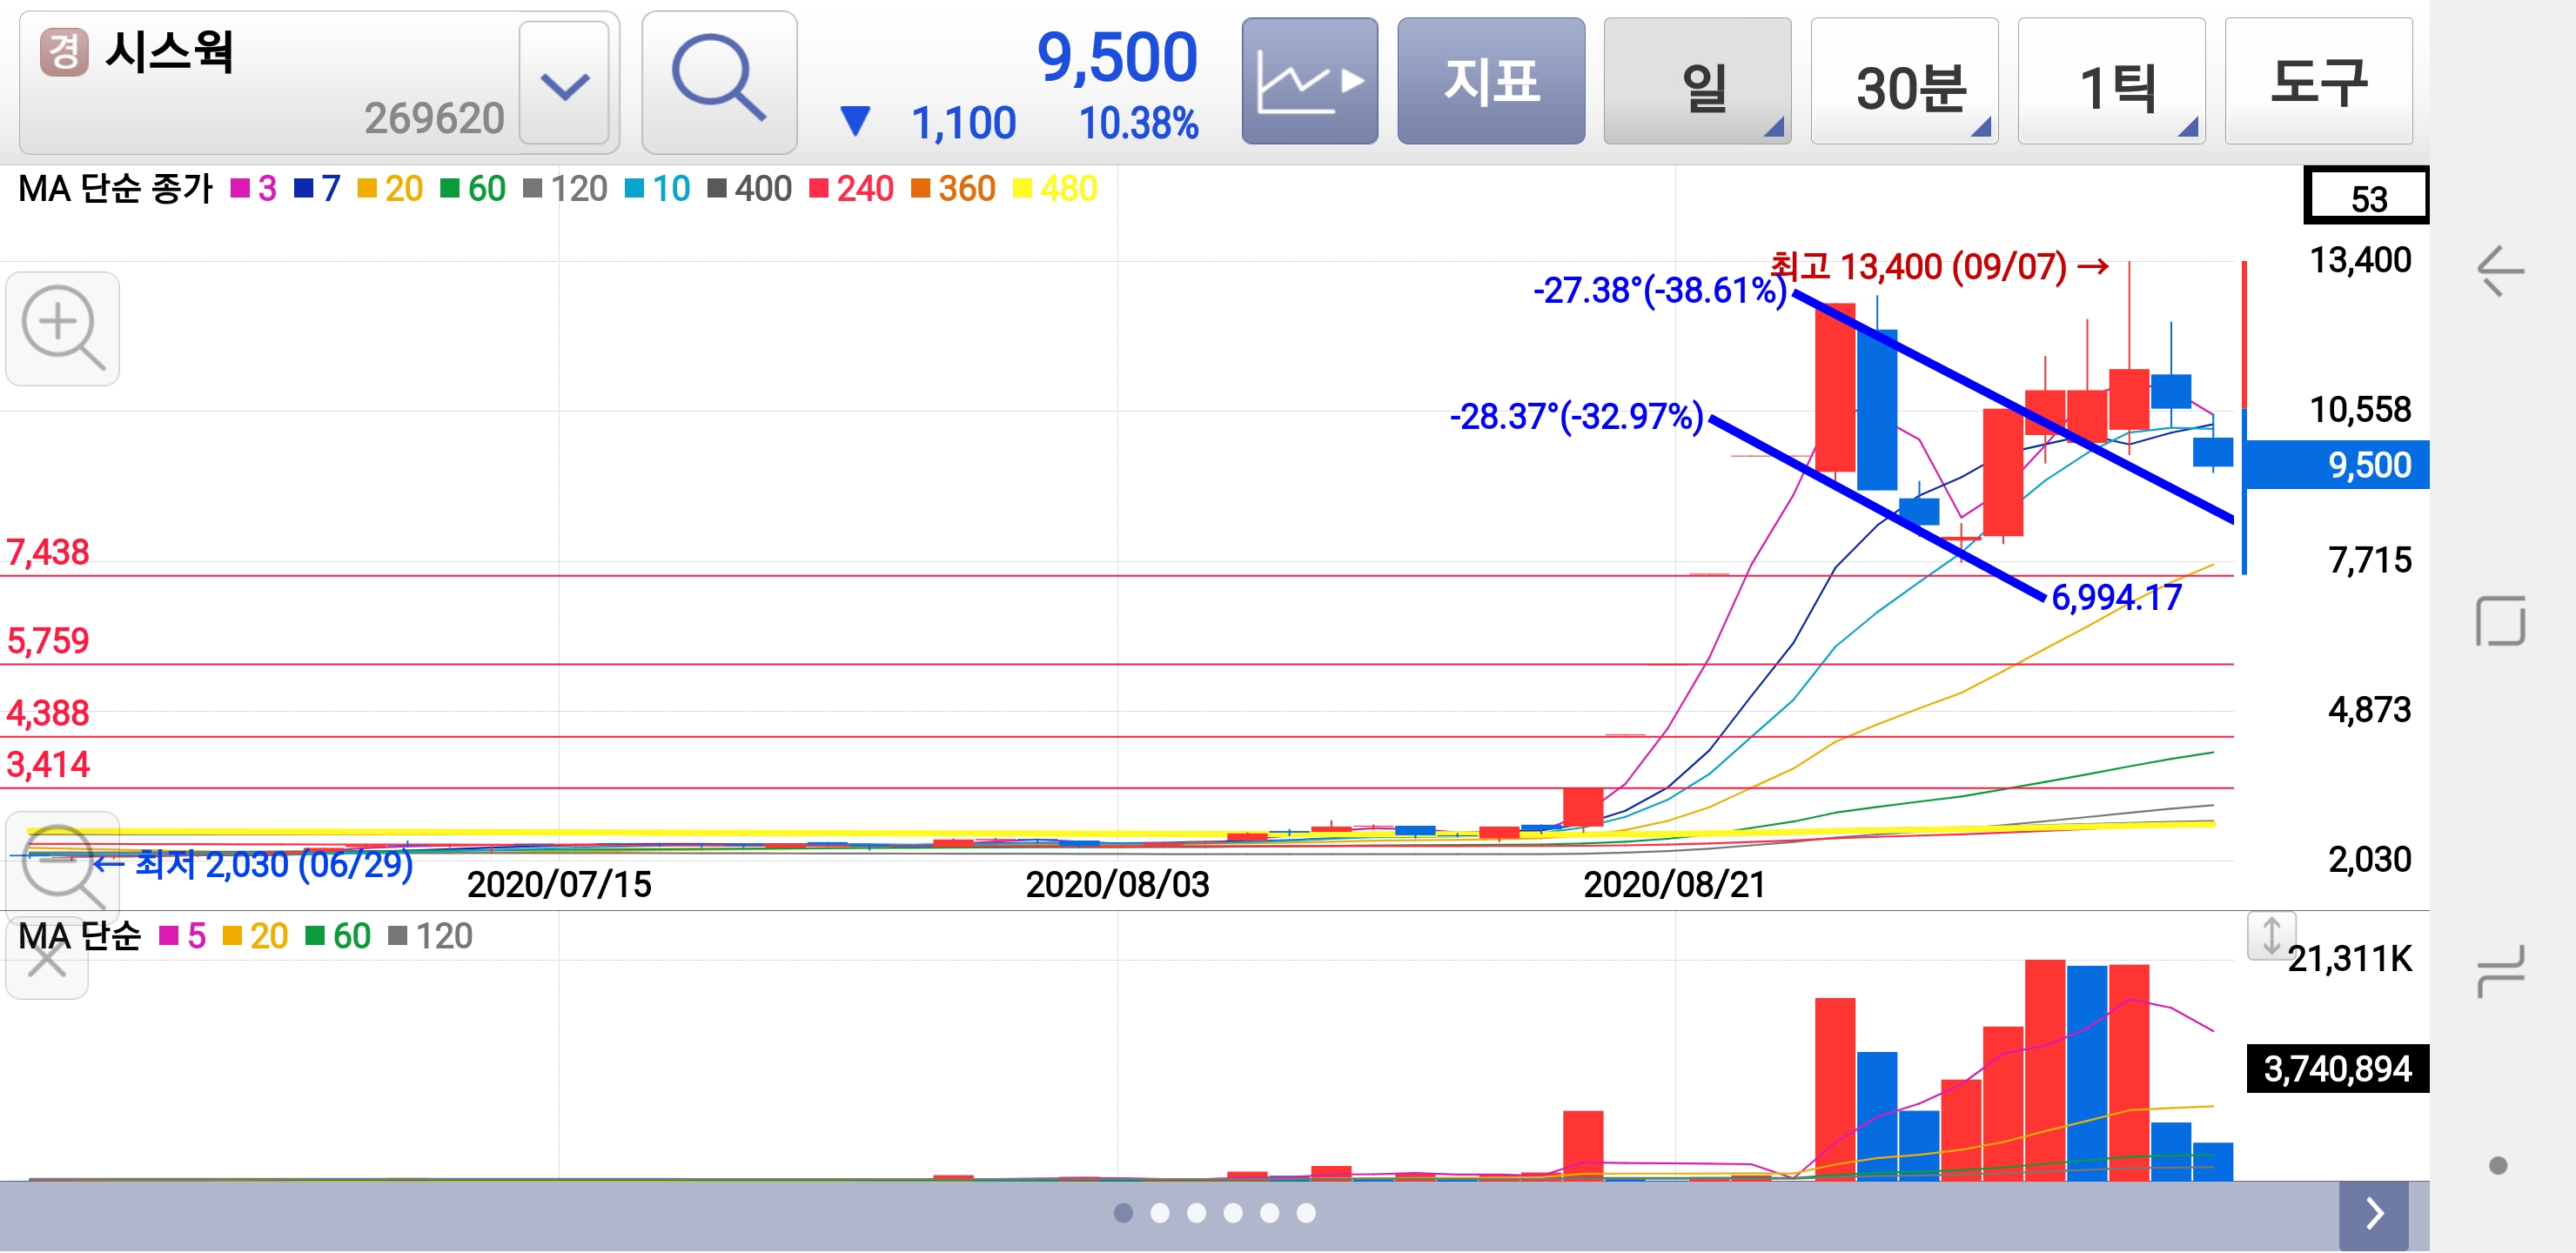
Task: Open the 30분 minute interval dropdown
Action: [x=1903, y=82]
